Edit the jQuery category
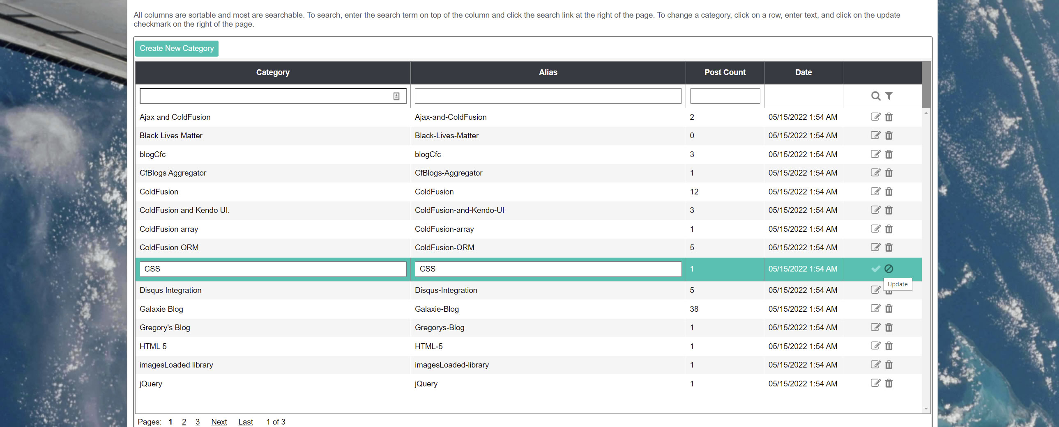Screen dimensions: 1059x427 [876, 384]
